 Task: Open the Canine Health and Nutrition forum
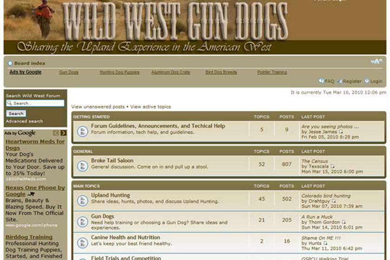click(125, 237)
